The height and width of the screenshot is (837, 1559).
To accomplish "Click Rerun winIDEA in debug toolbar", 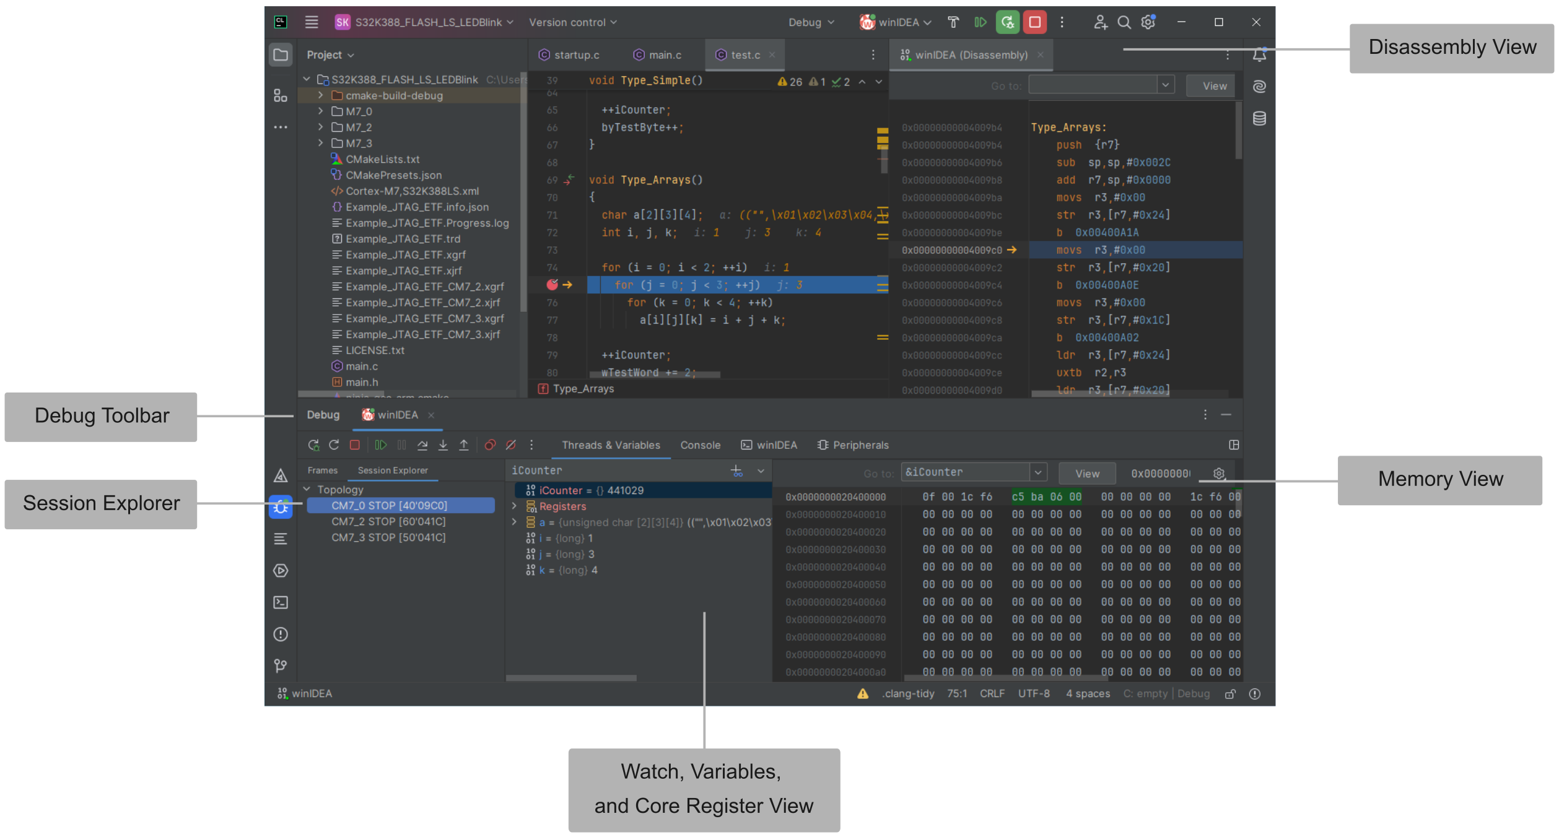I will point(313,445).
